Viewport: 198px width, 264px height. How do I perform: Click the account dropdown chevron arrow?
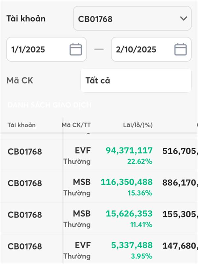coord(183,18)
